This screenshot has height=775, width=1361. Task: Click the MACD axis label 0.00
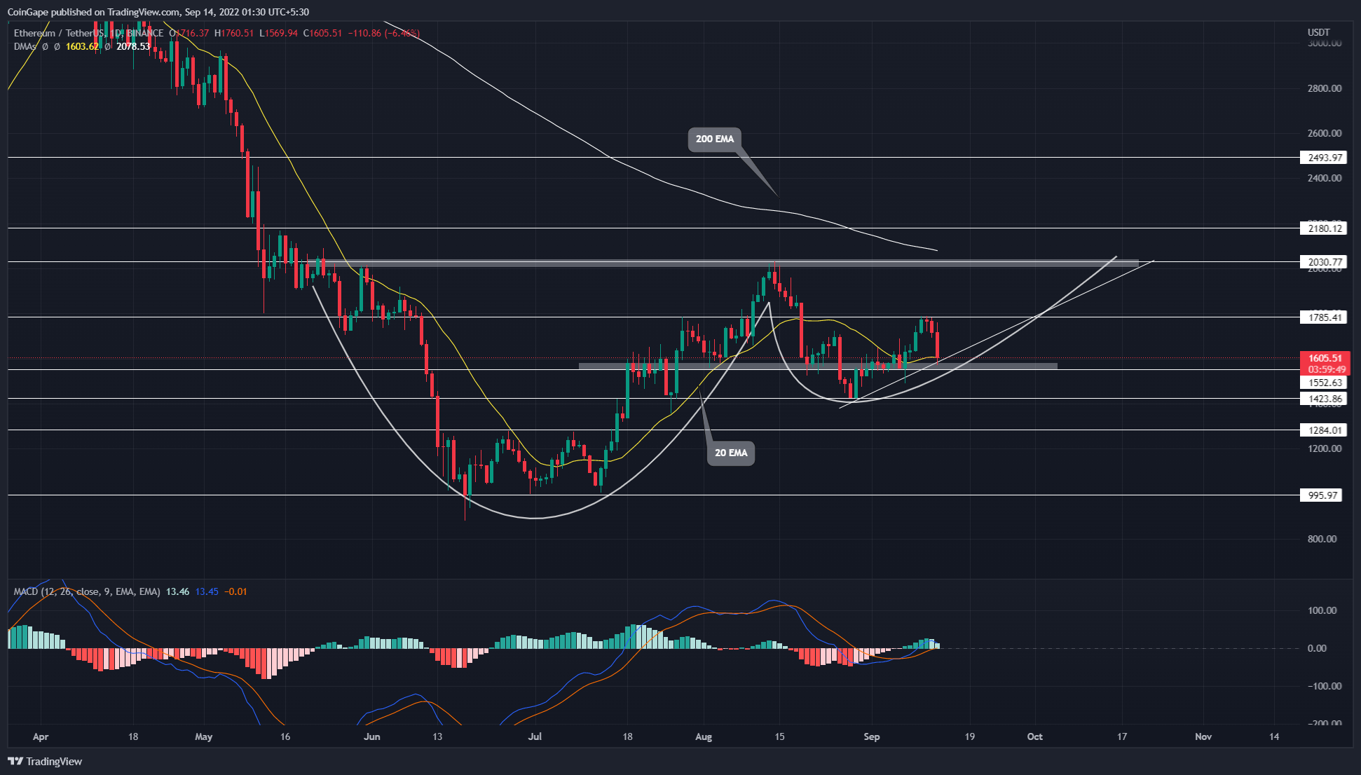click(1317, 648)
